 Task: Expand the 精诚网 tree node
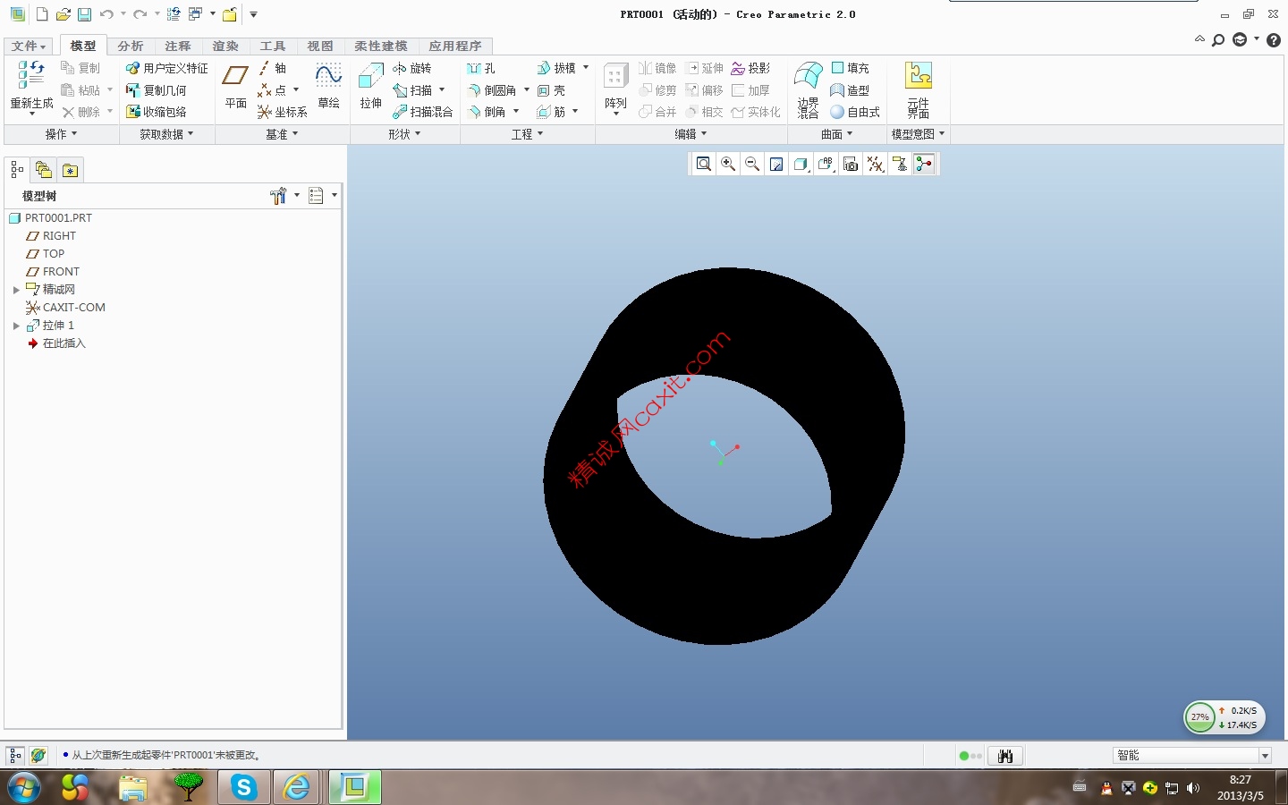pos(16,290)
